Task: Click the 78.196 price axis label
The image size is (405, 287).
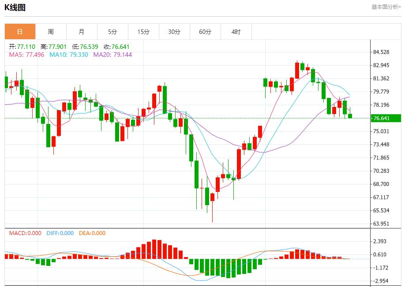Action: click(x=381, y=105)
